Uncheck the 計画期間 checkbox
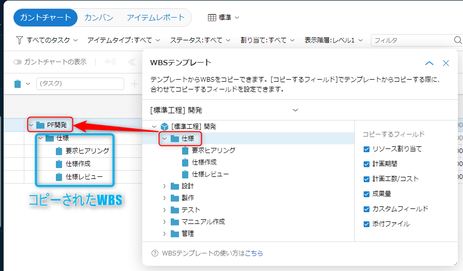 [x=366, y=164]
